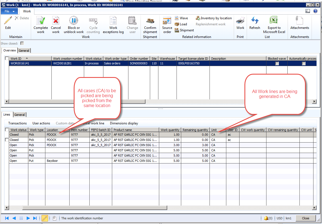Open the File dropdown menu
The height and width of the screenshot is (224, 322).
coord(10,11)
